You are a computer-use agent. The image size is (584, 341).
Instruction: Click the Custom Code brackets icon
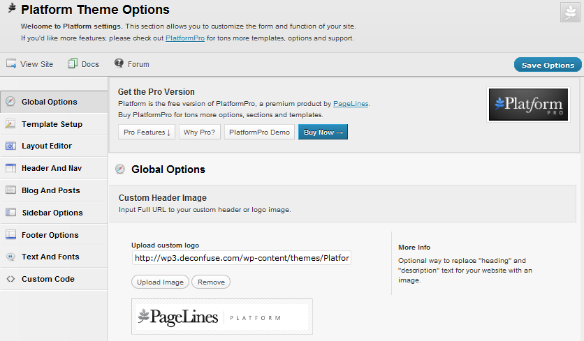pyautogui.click(x=10, y=279)
